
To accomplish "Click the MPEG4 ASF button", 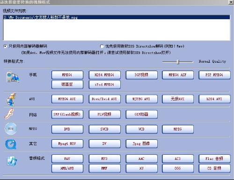I will 178,75.
